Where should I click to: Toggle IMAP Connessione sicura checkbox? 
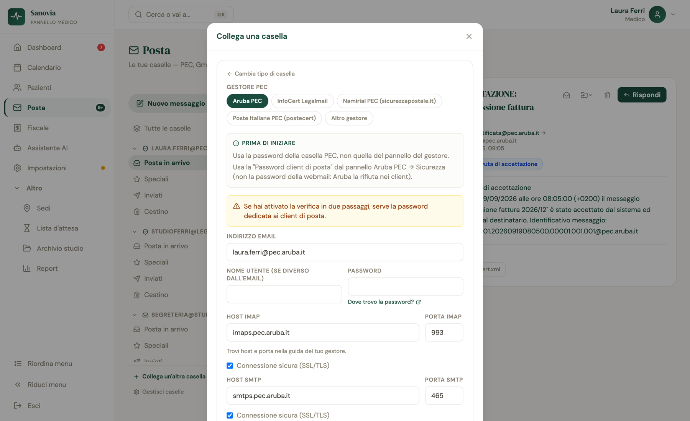(230, 366)
